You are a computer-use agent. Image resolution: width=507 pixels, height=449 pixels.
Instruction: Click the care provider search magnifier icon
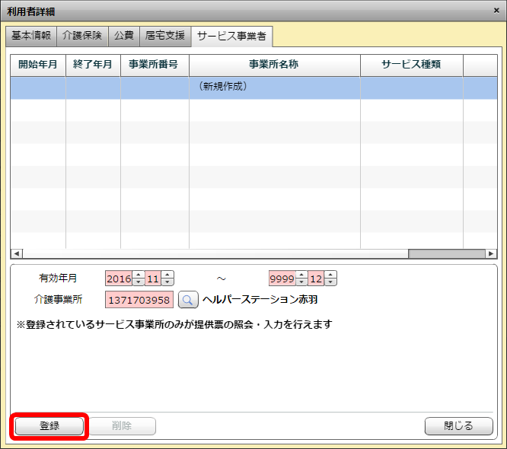pos(188,300)
